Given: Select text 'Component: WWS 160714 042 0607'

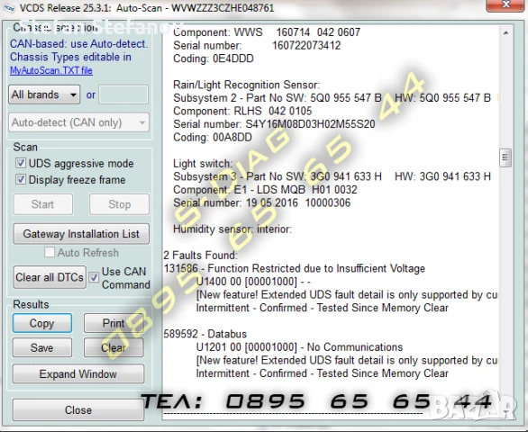Looking at the screenshot, I should pos(267,32).
